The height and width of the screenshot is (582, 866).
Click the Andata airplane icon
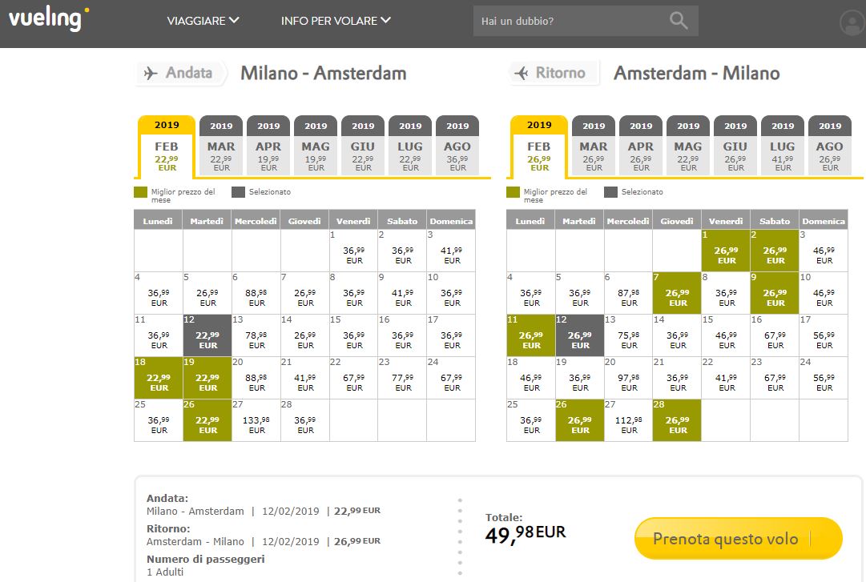(151, 73)
